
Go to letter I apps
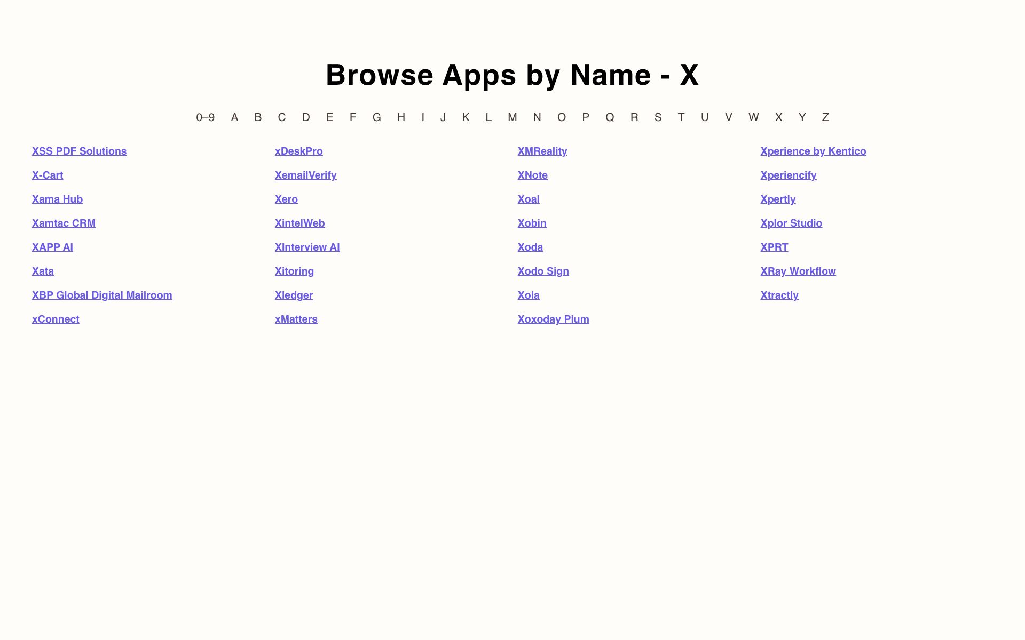coord(423,117)
